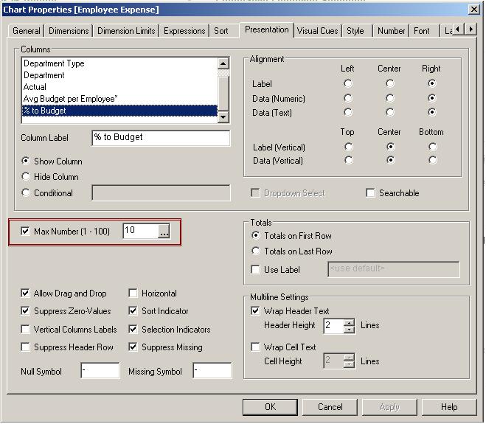Screen dimensions: 486x424
Task: Set Data (Text) alignment to Left
Action: pyautogui.click(x=348, y=112)
